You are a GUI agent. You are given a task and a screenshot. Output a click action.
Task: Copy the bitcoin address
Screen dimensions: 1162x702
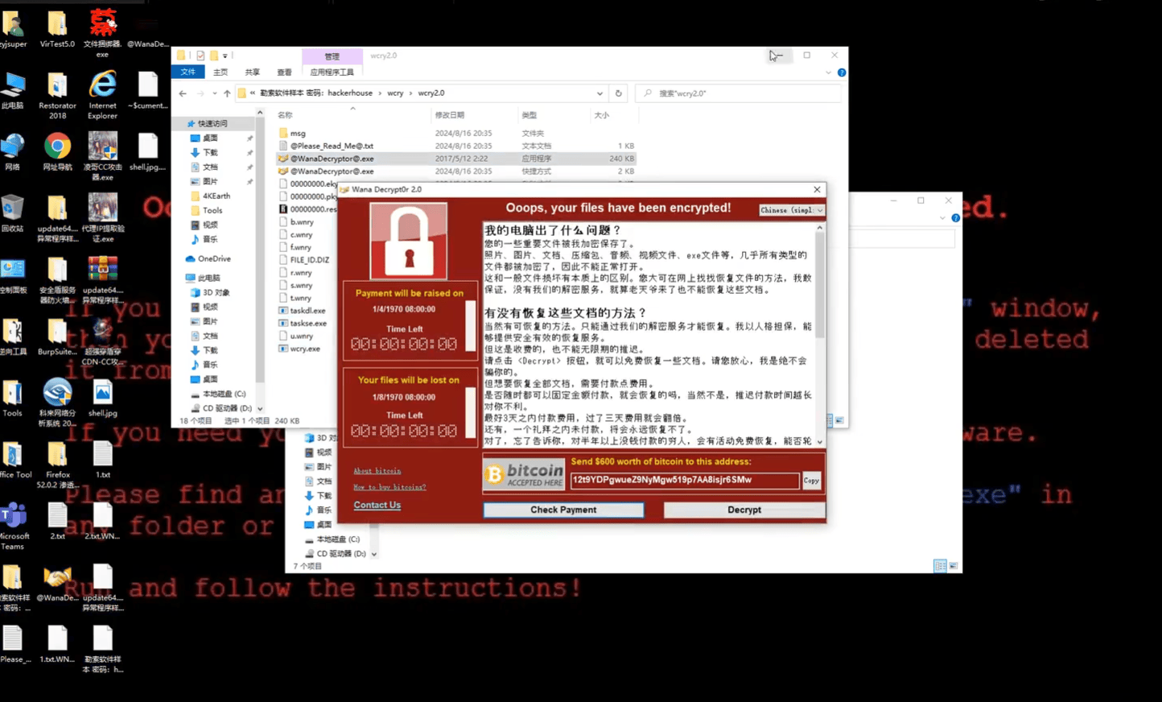click(x=811, y=481)
